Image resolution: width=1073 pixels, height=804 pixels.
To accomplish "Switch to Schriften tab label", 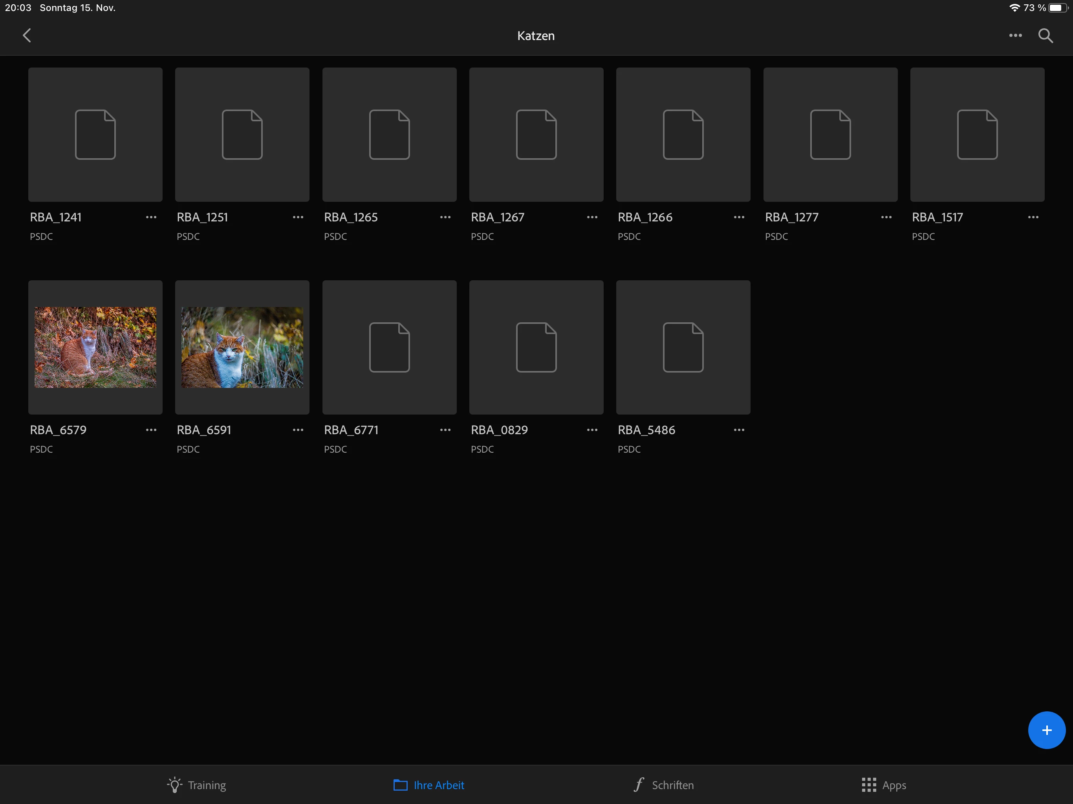I will [x=672, y=785].
